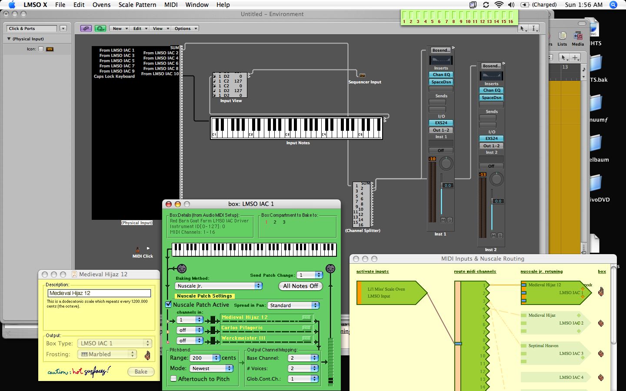Click MOD button on Medieval Hijaz 12 slot
Image resolution: width=626 pixels, height=391 pixels.
(x=306, y=318)
